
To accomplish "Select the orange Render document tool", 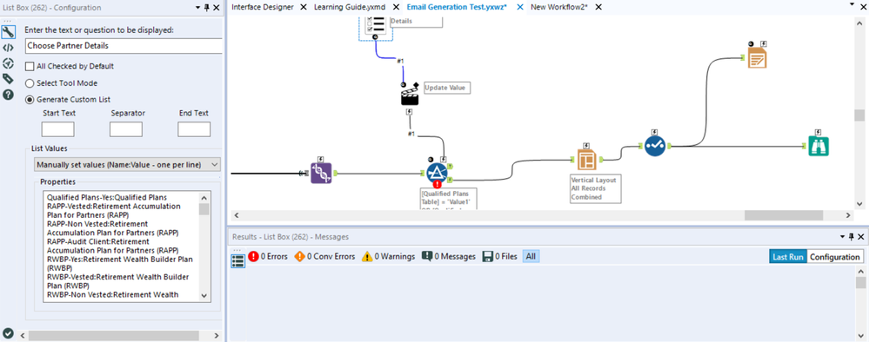I will [x=757, y=57].
